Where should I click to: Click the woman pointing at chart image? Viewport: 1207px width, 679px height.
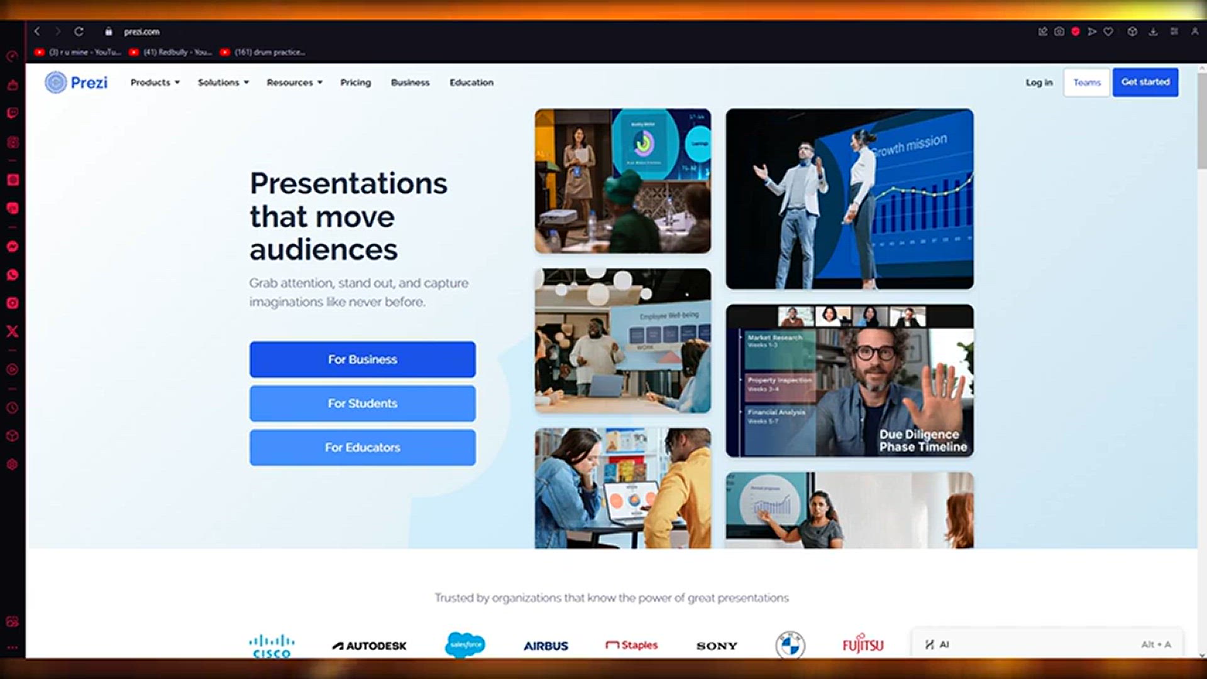(x=850, y=511)
